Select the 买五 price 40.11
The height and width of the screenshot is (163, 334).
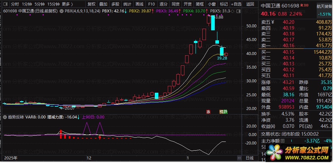(289, 75)
